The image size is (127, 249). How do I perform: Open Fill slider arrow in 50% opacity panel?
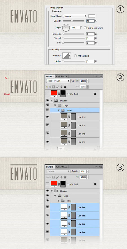point(87,177)
